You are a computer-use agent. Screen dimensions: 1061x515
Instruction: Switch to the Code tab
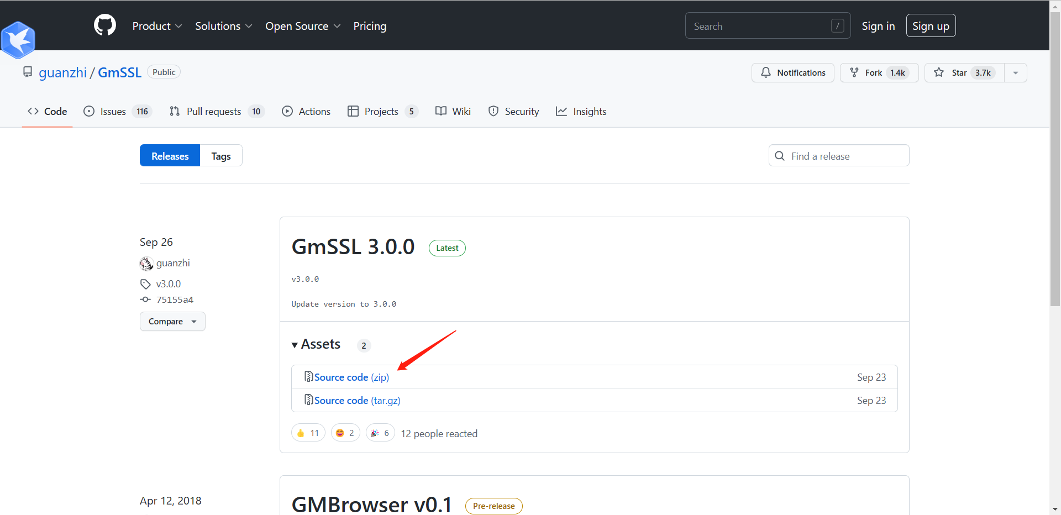[48, 111]
